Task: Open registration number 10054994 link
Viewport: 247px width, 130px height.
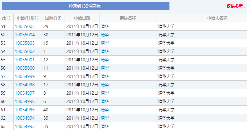Action: point(25,118)
